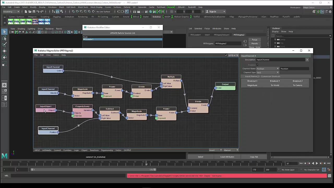Open the Arithmetic node category tab

tap(47, 150)
